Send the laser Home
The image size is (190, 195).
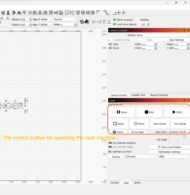[x=118, y=132]
